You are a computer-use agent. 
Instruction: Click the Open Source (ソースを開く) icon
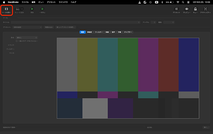[6, 9]
